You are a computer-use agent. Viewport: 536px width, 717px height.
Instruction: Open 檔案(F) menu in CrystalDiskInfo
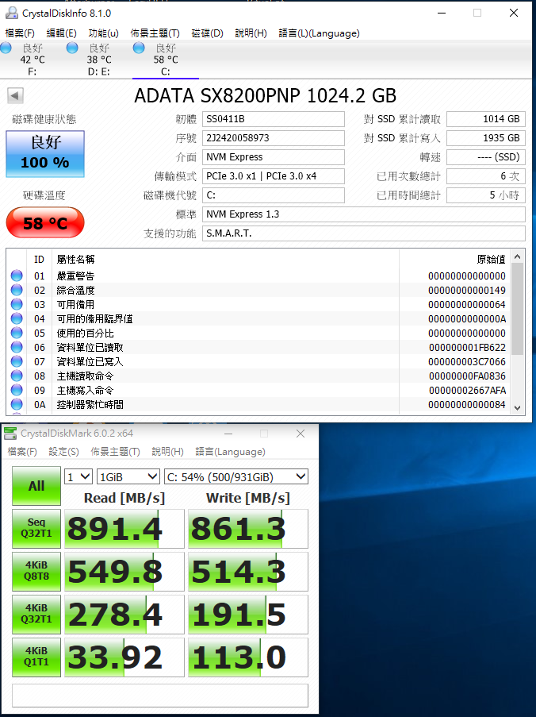coord(20,33)
